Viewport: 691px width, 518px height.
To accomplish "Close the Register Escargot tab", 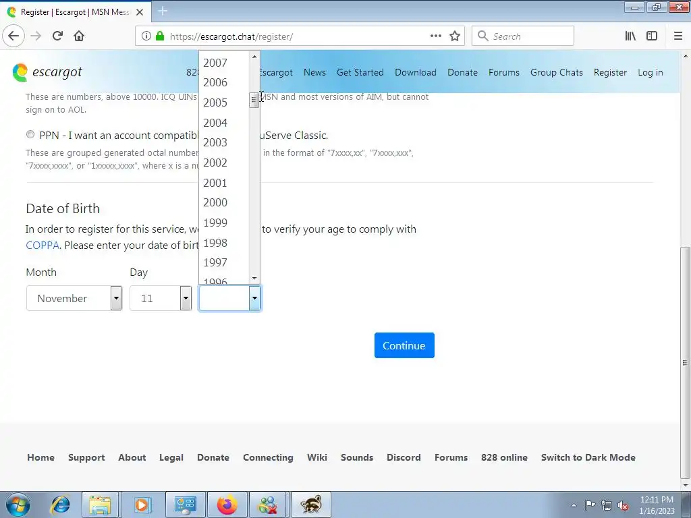I will point(140,12).
